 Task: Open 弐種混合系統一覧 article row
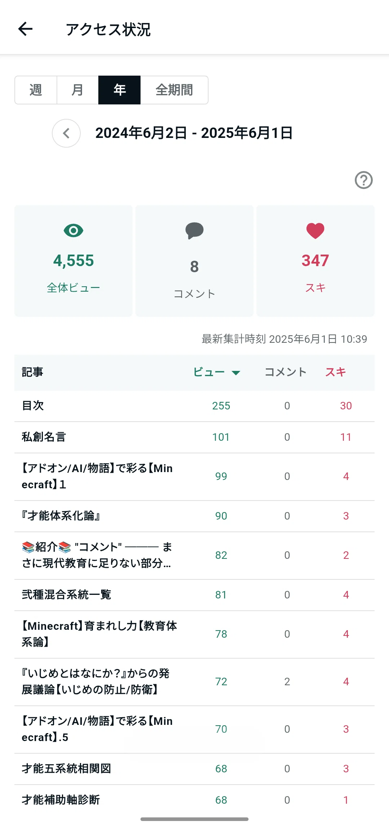tap(194, 595)
